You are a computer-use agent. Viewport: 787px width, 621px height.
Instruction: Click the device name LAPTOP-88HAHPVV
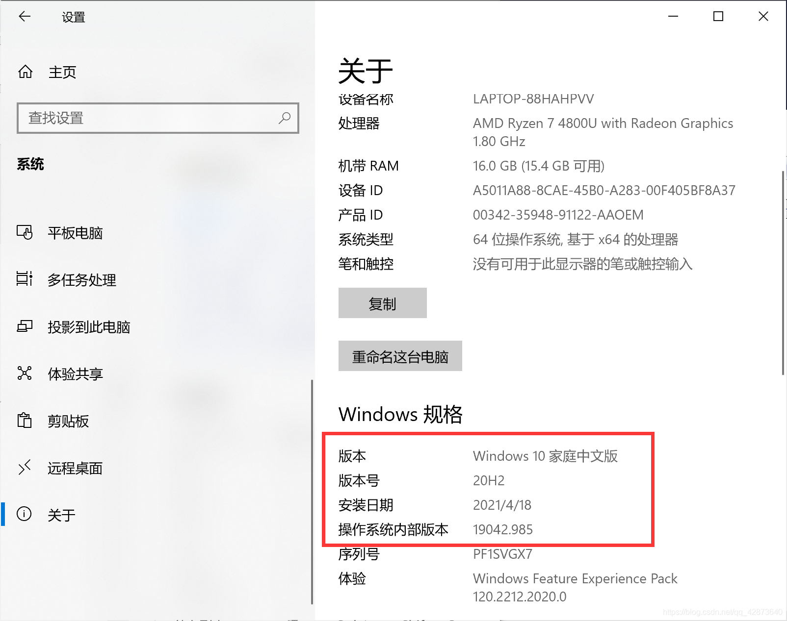pos(533,99)
